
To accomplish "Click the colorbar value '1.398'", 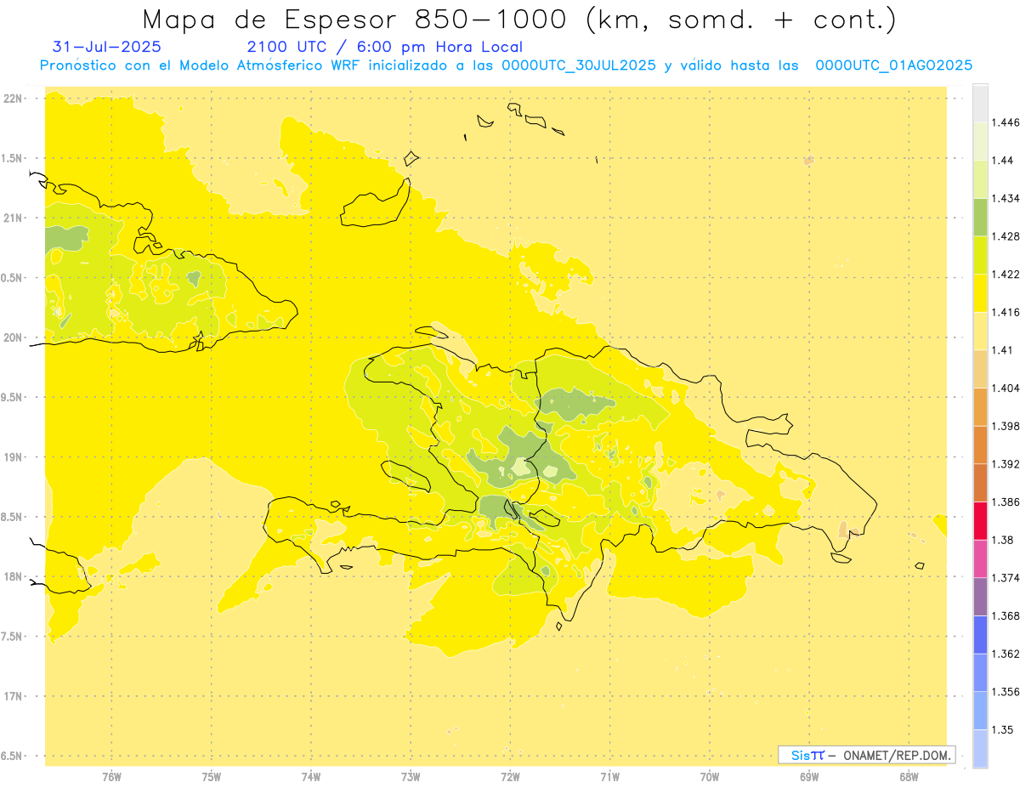I will (x=1006, y=426).
